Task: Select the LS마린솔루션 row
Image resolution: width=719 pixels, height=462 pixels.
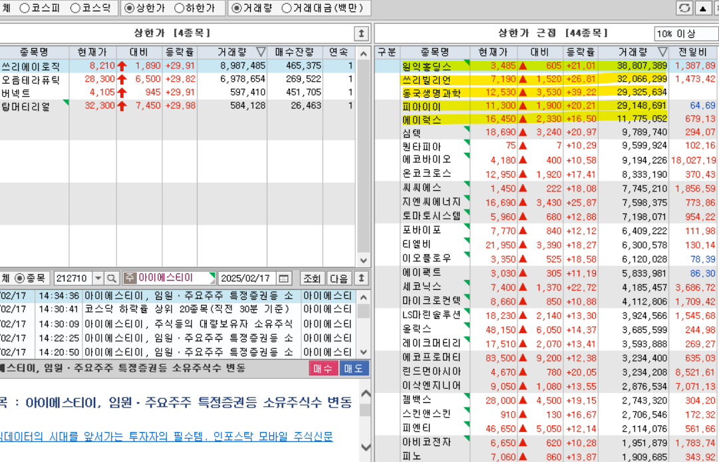Action: pos(547,315)
